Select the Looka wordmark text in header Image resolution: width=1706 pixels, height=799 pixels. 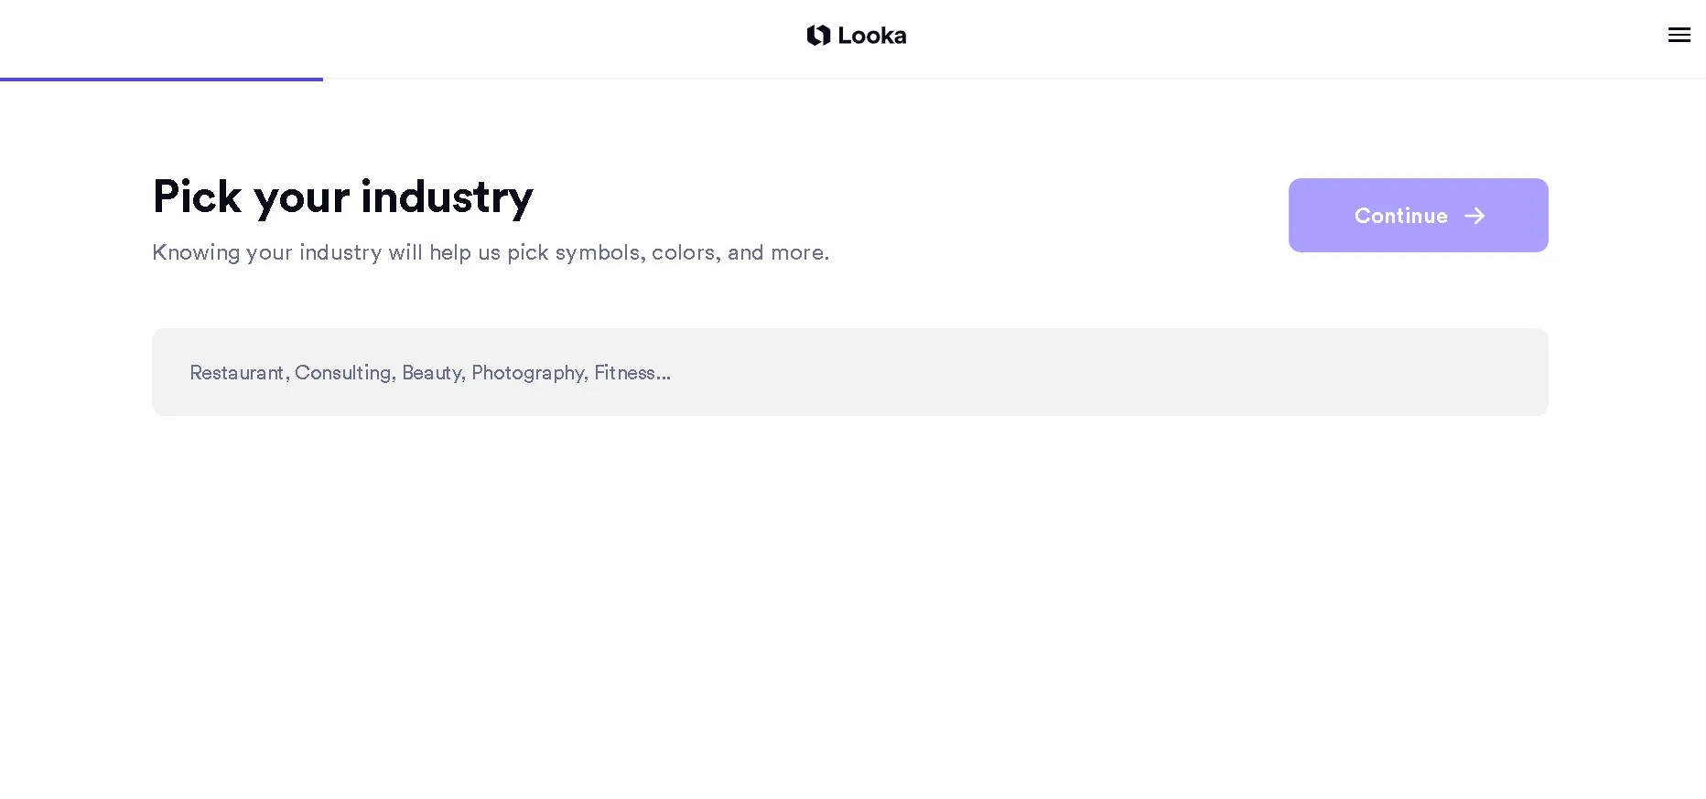coord(872,36)
